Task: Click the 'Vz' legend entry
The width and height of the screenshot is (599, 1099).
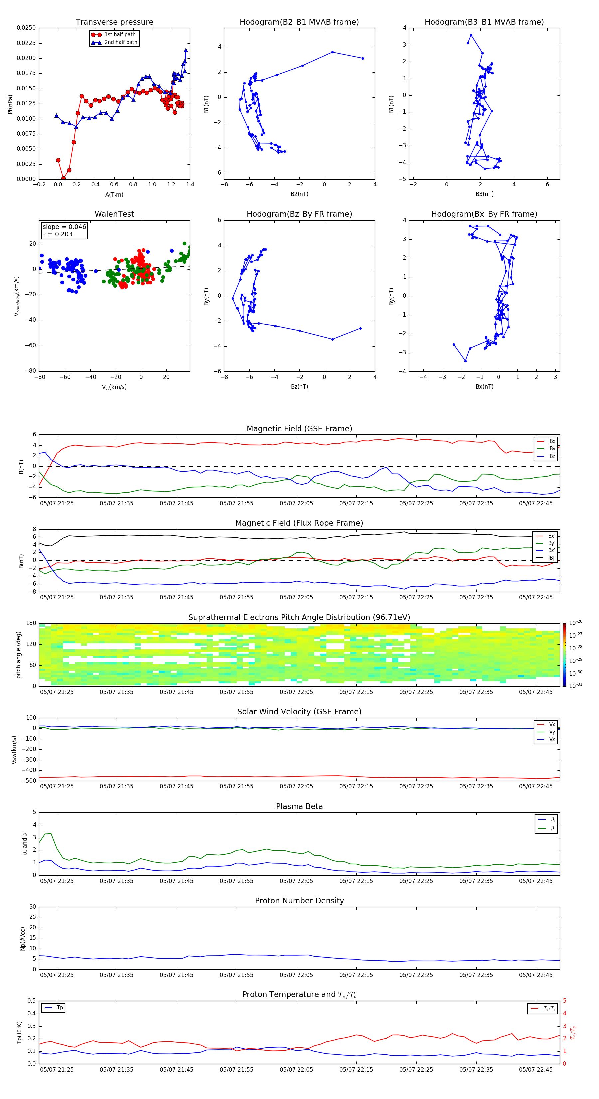Action: coord(546,739)
